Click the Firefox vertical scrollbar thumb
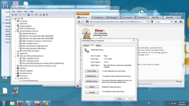The width and height of the screenshot is (189, 106). pyautogui.click(x=183, y=65)
